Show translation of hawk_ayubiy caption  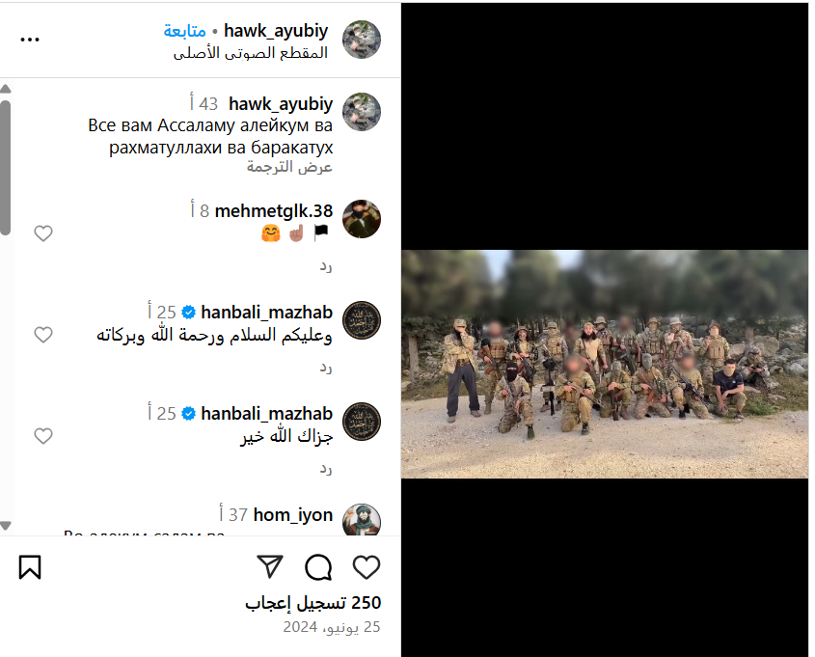click(289, 167)
